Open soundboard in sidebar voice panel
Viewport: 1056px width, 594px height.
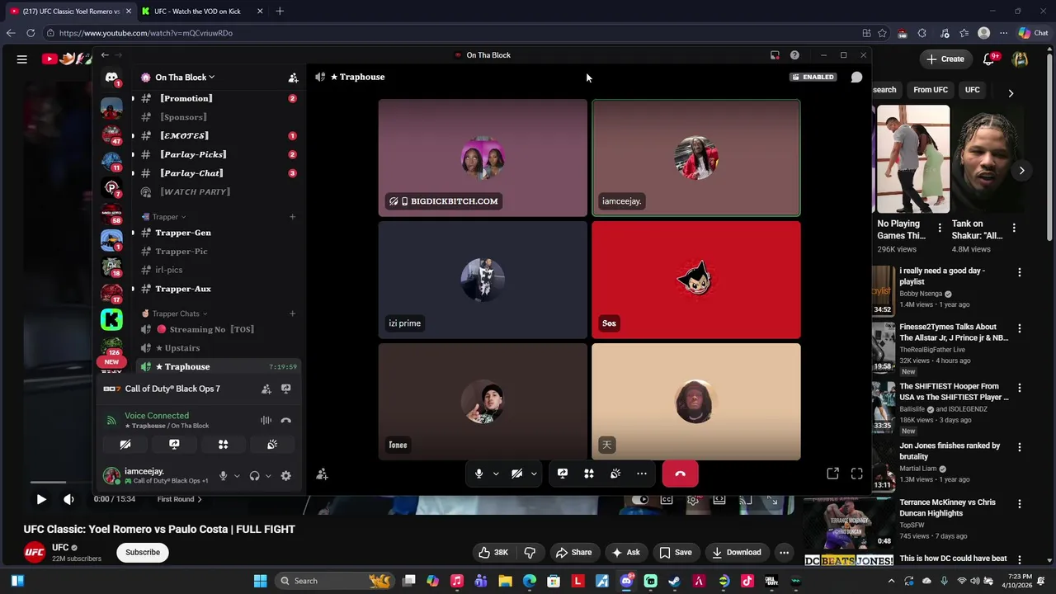pos(272,445)
